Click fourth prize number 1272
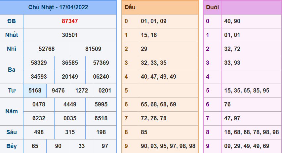Viewport: 282px width, 153px height. pyautogui.click(x=81, y=91)
